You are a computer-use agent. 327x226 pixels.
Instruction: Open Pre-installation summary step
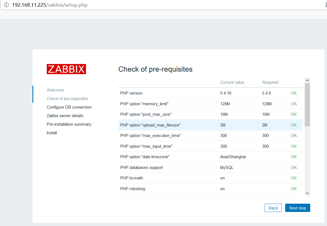[x=69, y=124]
